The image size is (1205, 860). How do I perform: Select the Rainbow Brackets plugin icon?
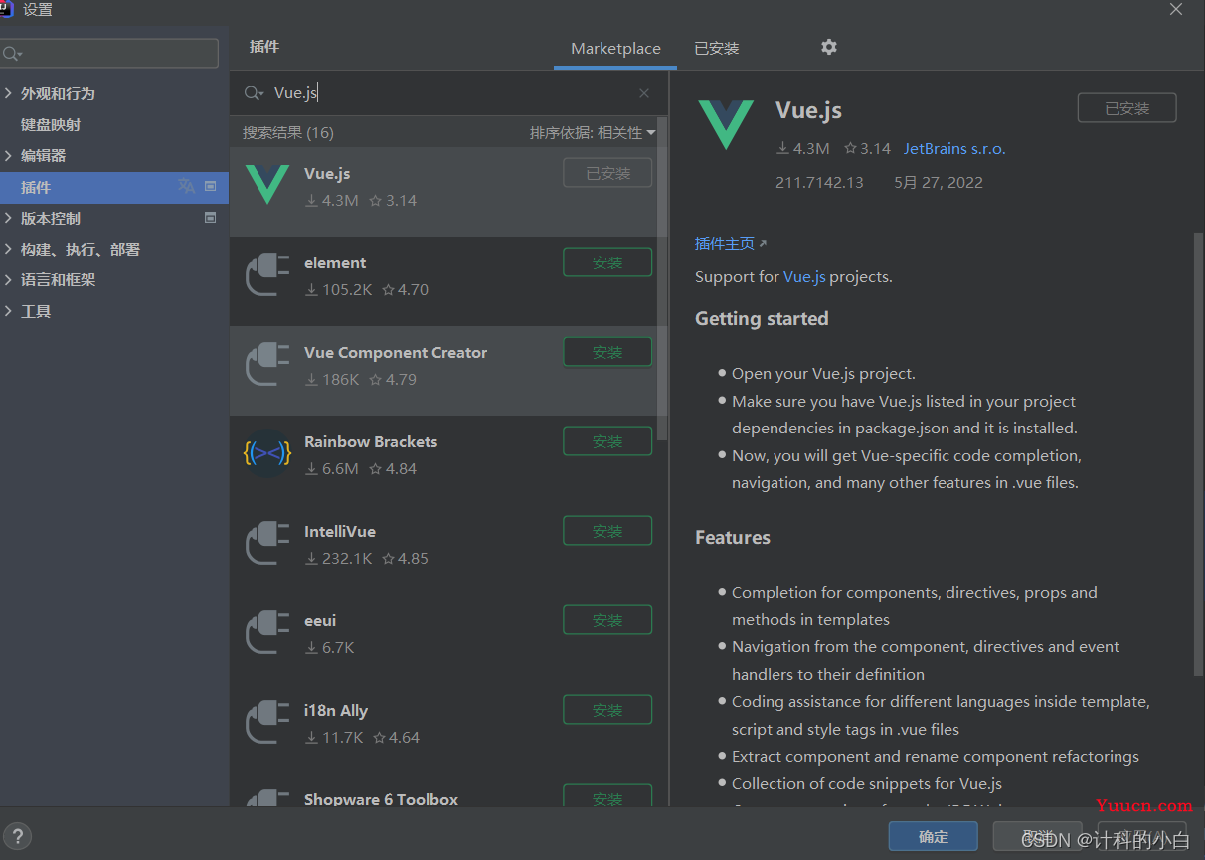click(266, 453)
